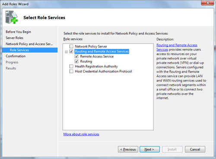Select the Routing and Remote Access Services label
The width and height of the screenshot is (216, 159).
(x=102, y=51)
